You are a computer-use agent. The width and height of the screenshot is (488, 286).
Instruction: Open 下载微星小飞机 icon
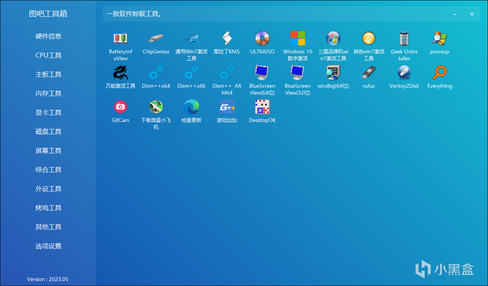click(x=156, y=107)
